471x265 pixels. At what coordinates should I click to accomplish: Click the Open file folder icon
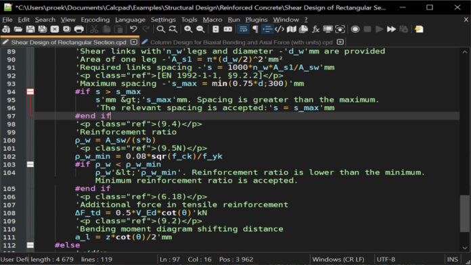pos(18,29)
